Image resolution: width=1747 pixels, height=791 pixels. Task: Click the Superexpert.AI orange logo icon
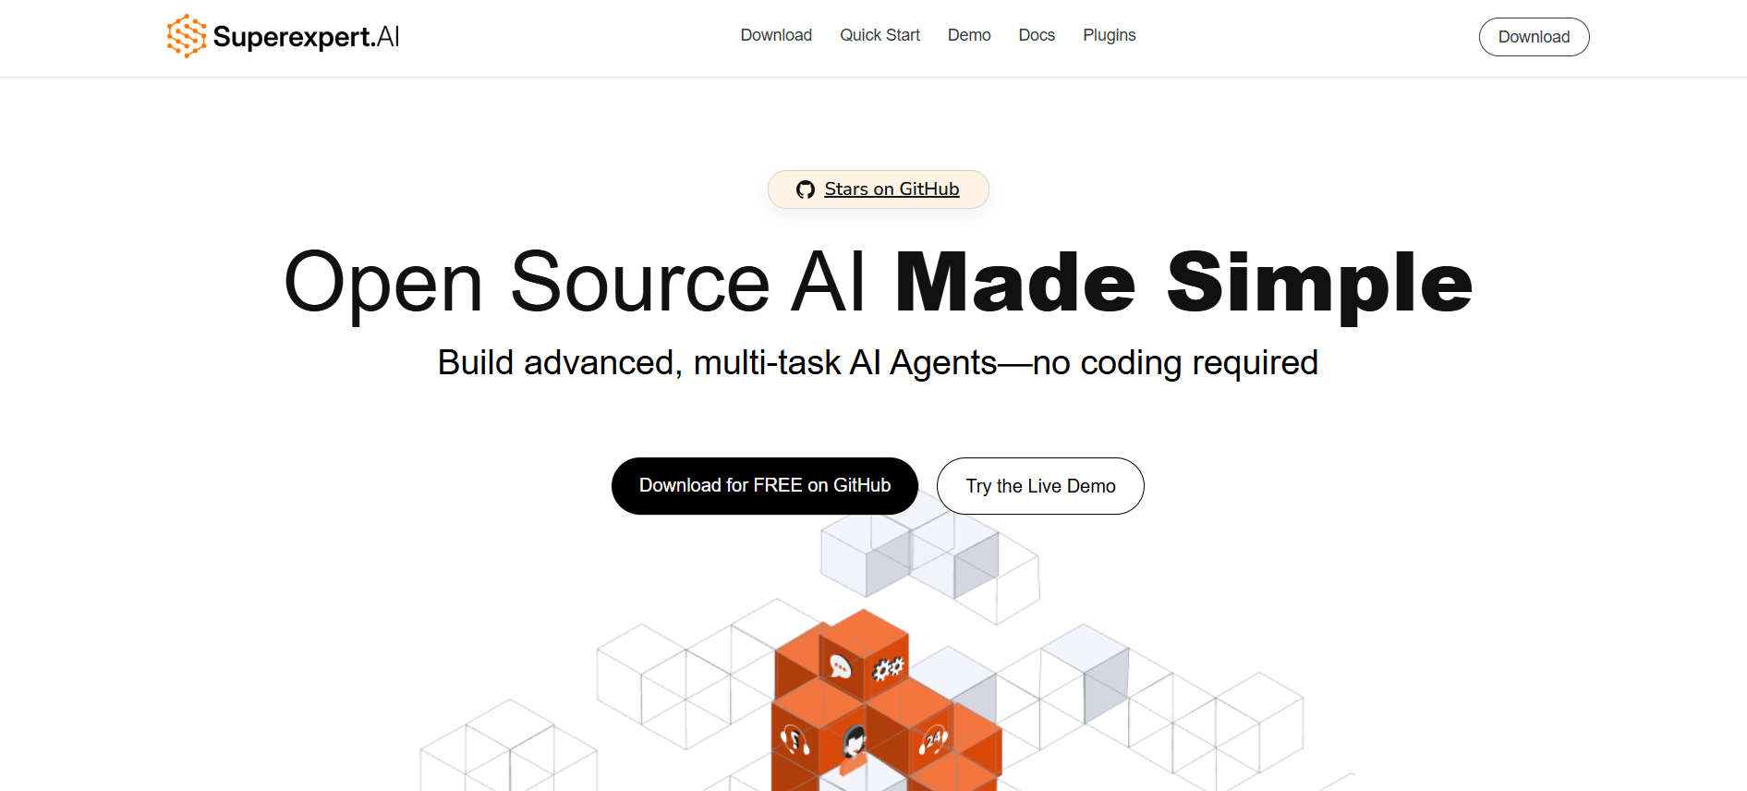pos(187,36)
